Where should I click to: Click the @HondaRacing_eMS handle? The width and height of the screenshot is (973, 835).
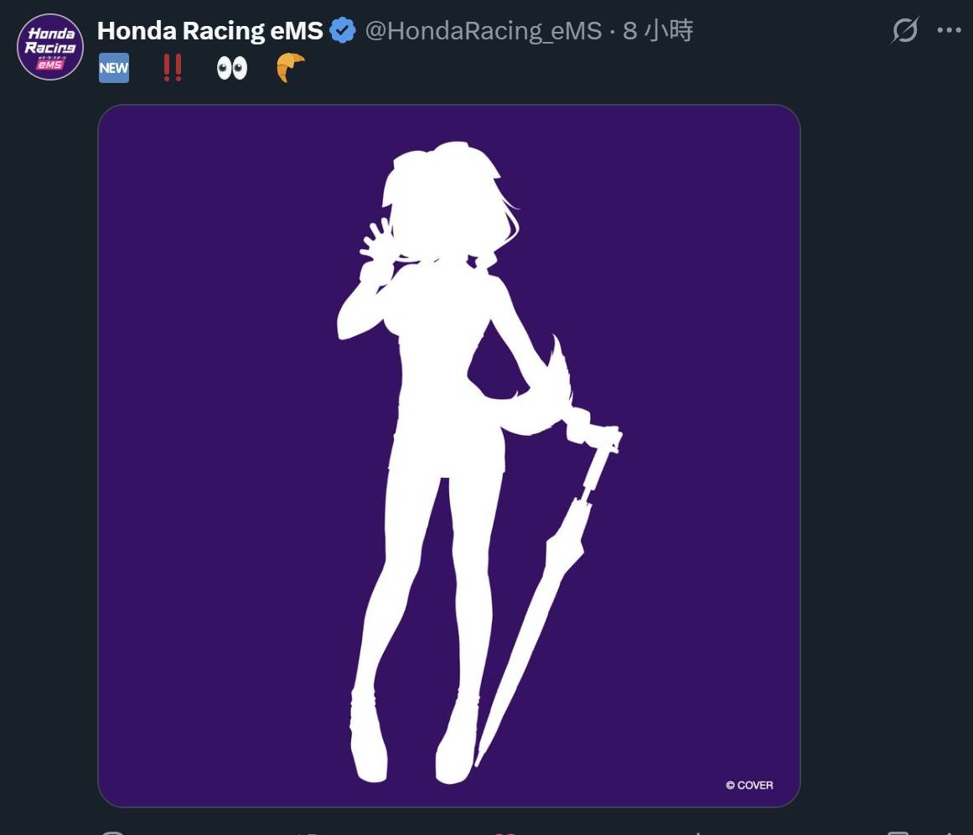[x=484, y=31]
